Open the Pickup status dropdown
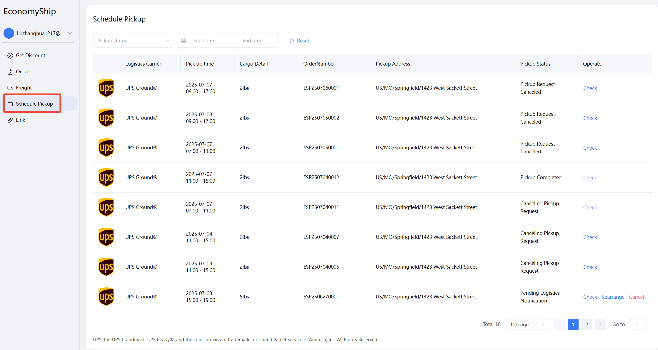This screenshot has height=350, width=658. tap(133, 41)
